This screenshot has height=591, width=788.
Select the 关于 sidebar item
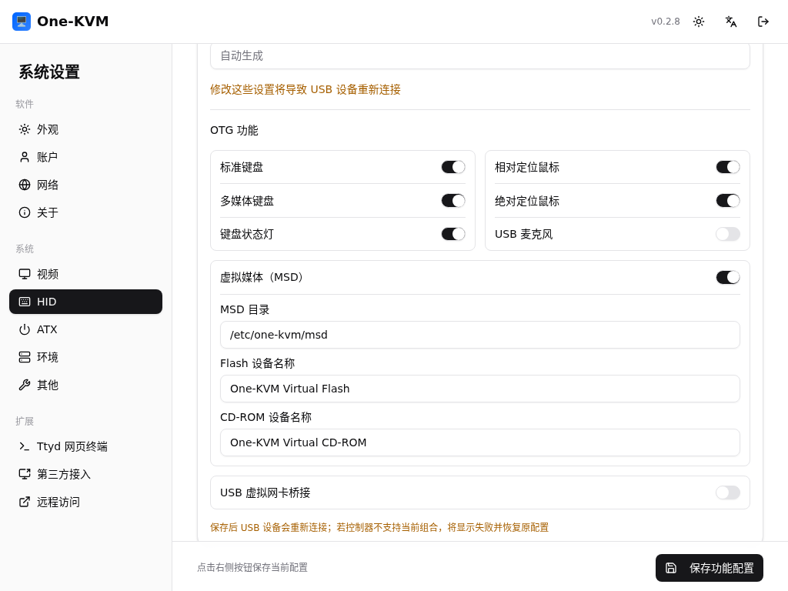86,212
